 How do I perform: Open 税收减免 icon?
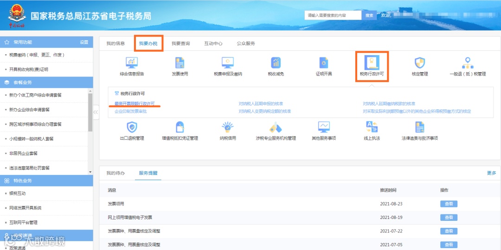pos(276,62)
